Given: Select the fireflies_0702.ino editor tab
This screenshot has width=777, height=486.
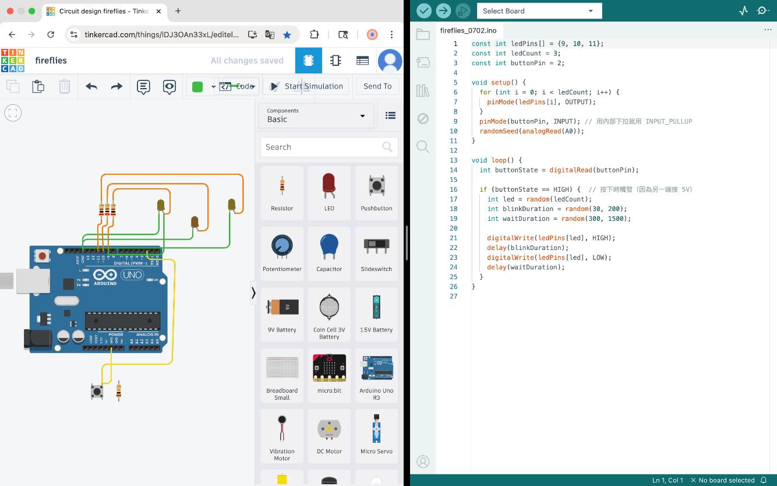Looking at the screenshot, I should [468, 30].
